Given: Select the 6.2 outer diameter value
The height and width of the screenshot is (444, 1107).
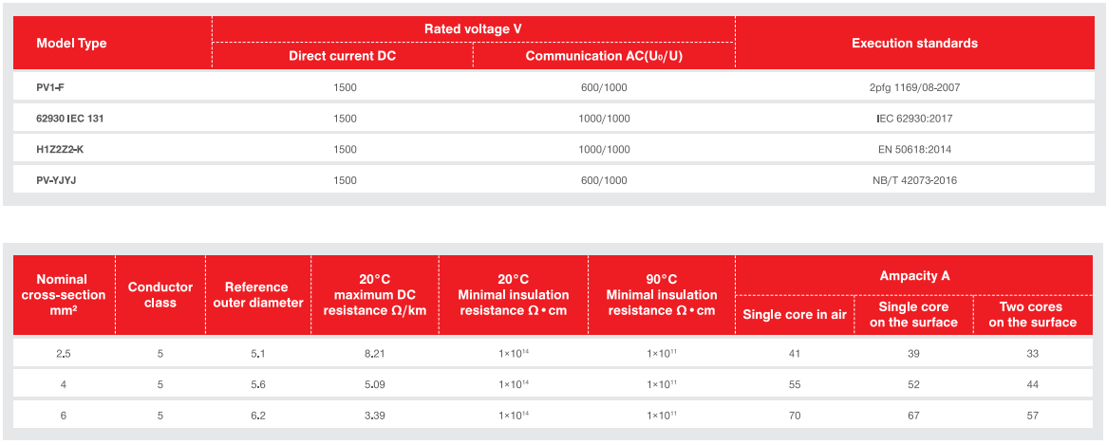Looking at the screenshot, I should pyautogui.click(x=256, y=416).
